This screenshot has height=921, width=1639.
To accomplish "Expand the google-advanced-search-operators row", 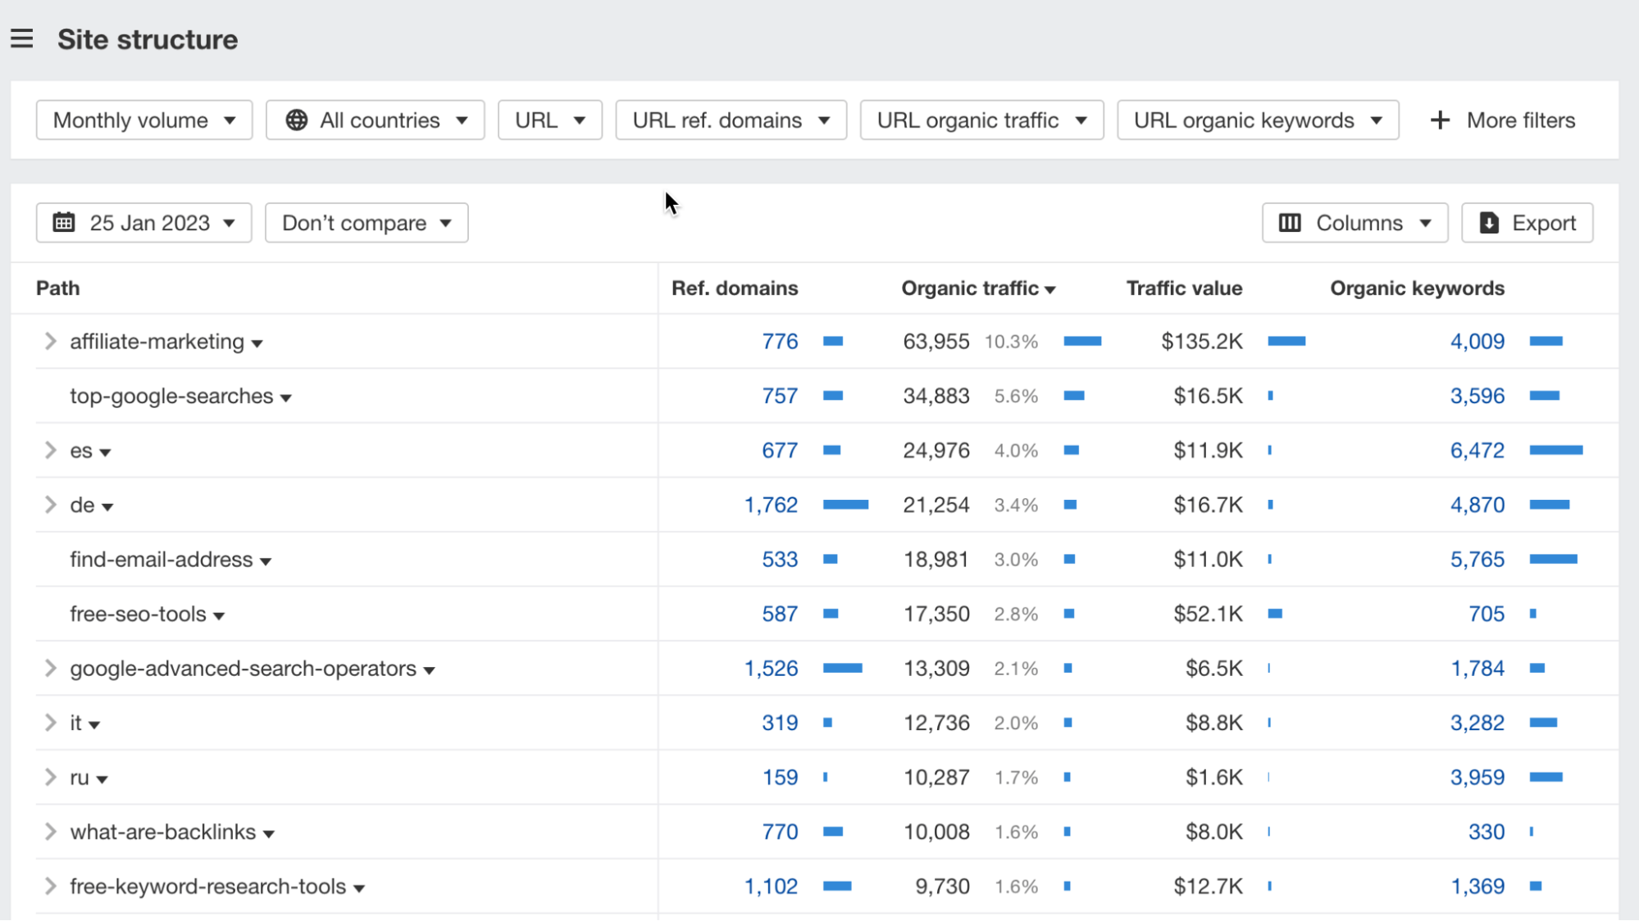I will click(51, 668).
